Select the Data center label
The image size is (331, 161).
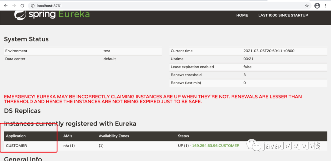(15, 59)
